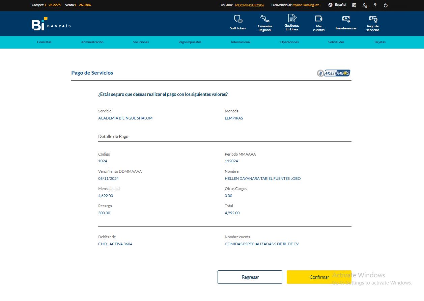Click the MultiPagos logo

[x=334, y=73]
